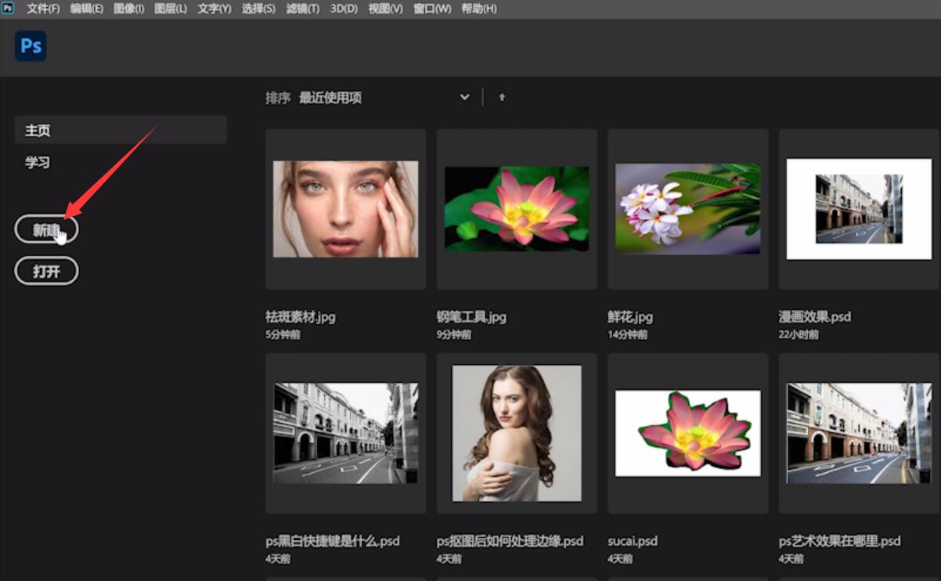The width and height of the screenshot is (941, 581).
Task: Click the 打开 button
Action: pos(46,271)
